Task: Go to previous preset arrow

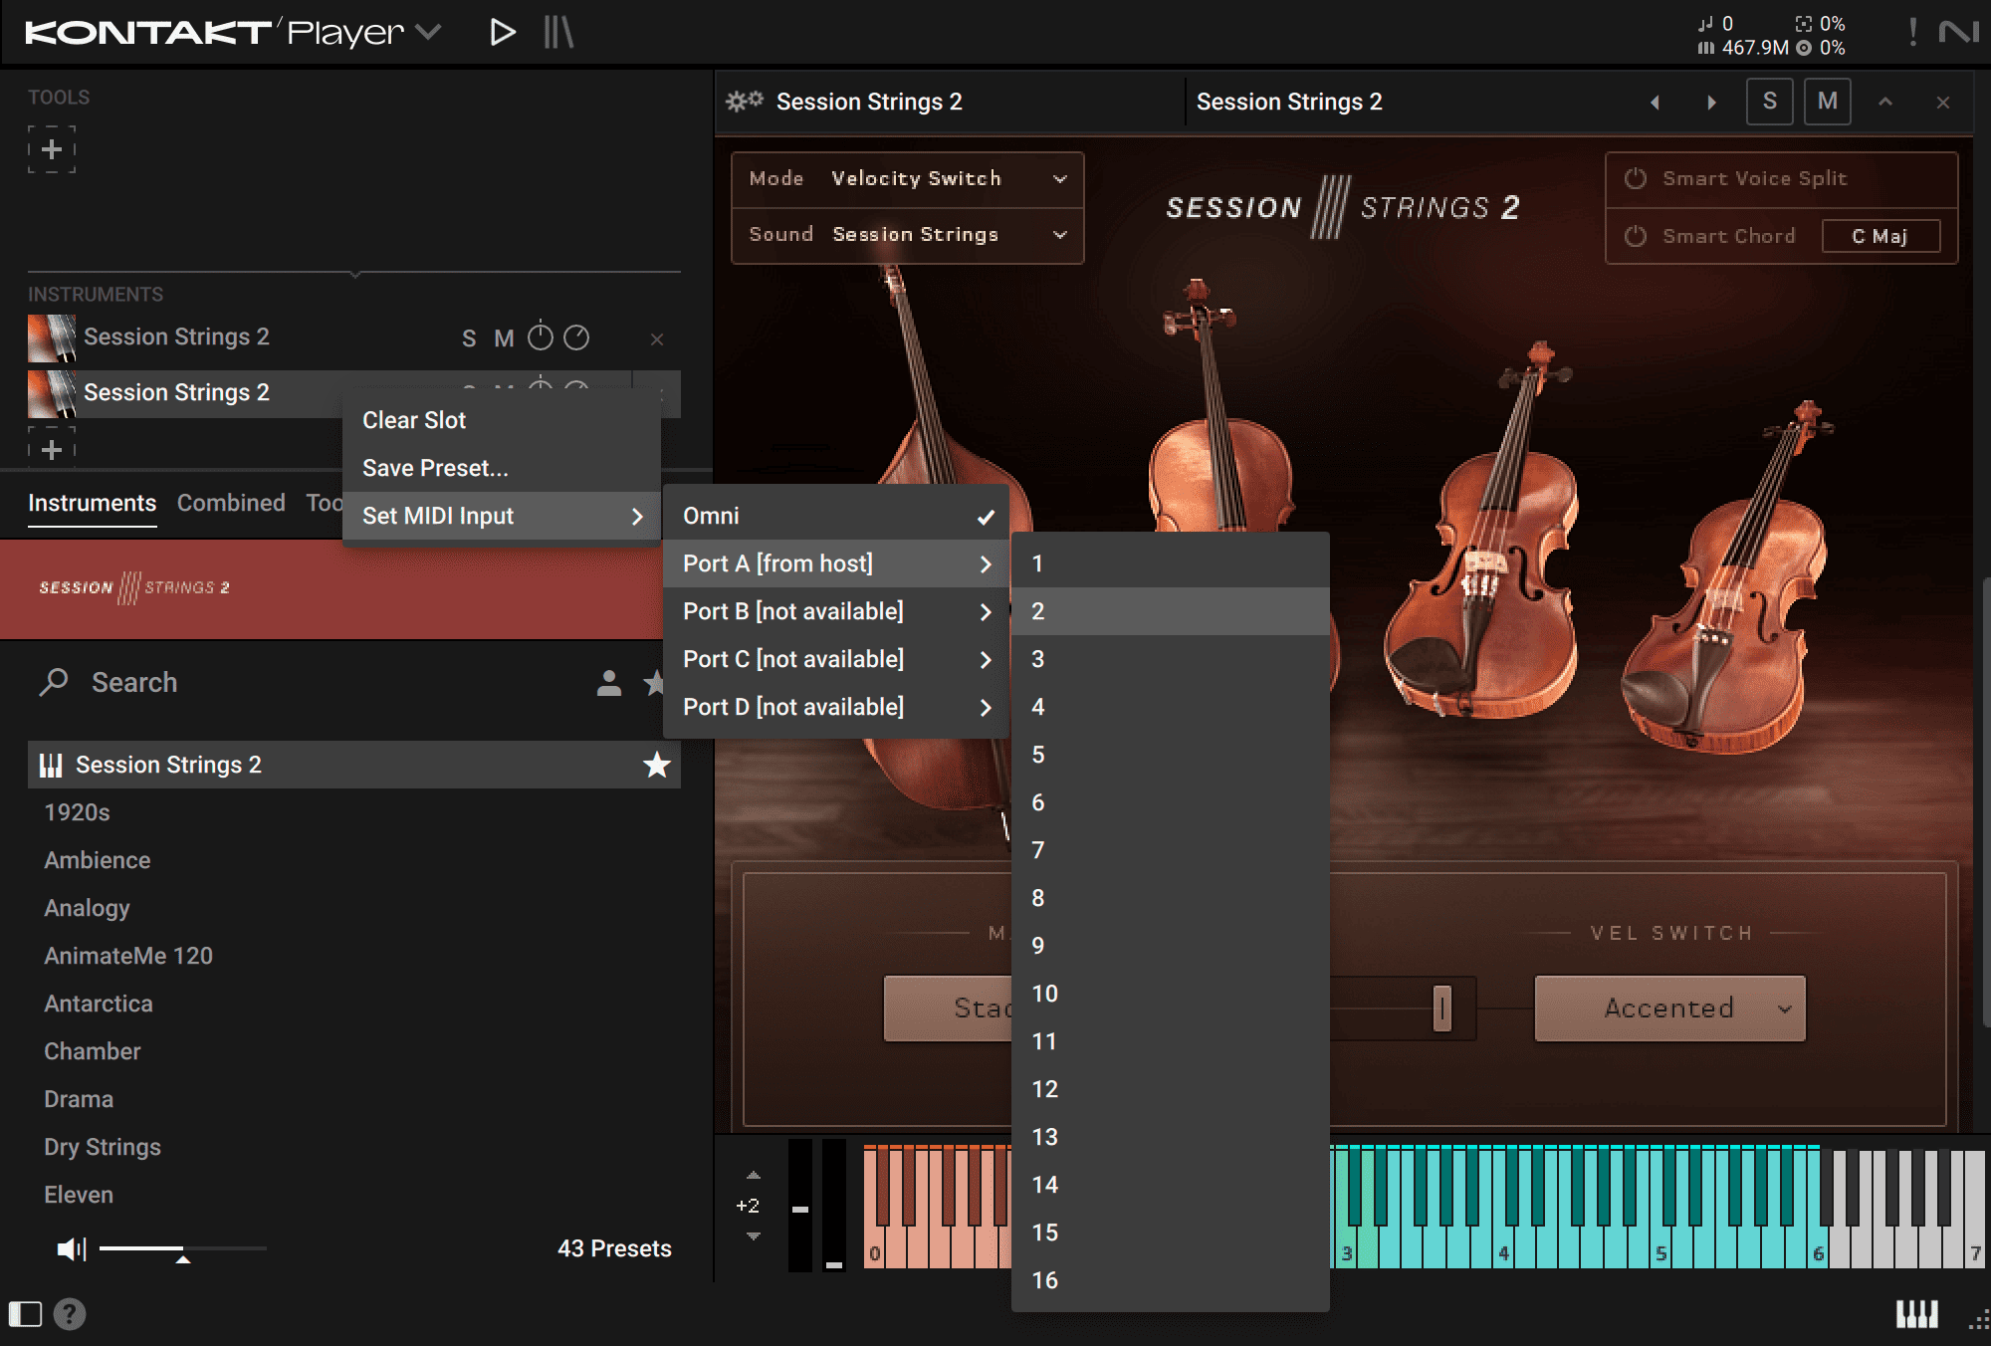Action: coord(1655,102)
